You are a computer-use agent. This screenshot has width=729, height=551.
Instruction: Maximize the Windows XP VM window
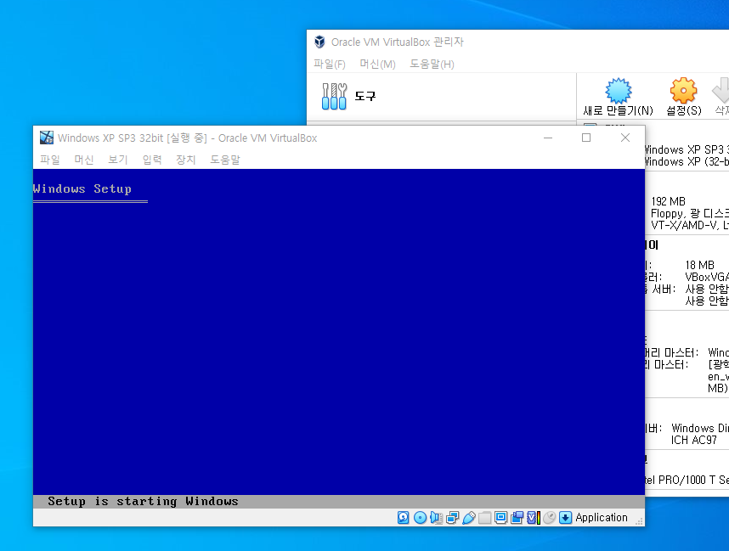point(586,138)
